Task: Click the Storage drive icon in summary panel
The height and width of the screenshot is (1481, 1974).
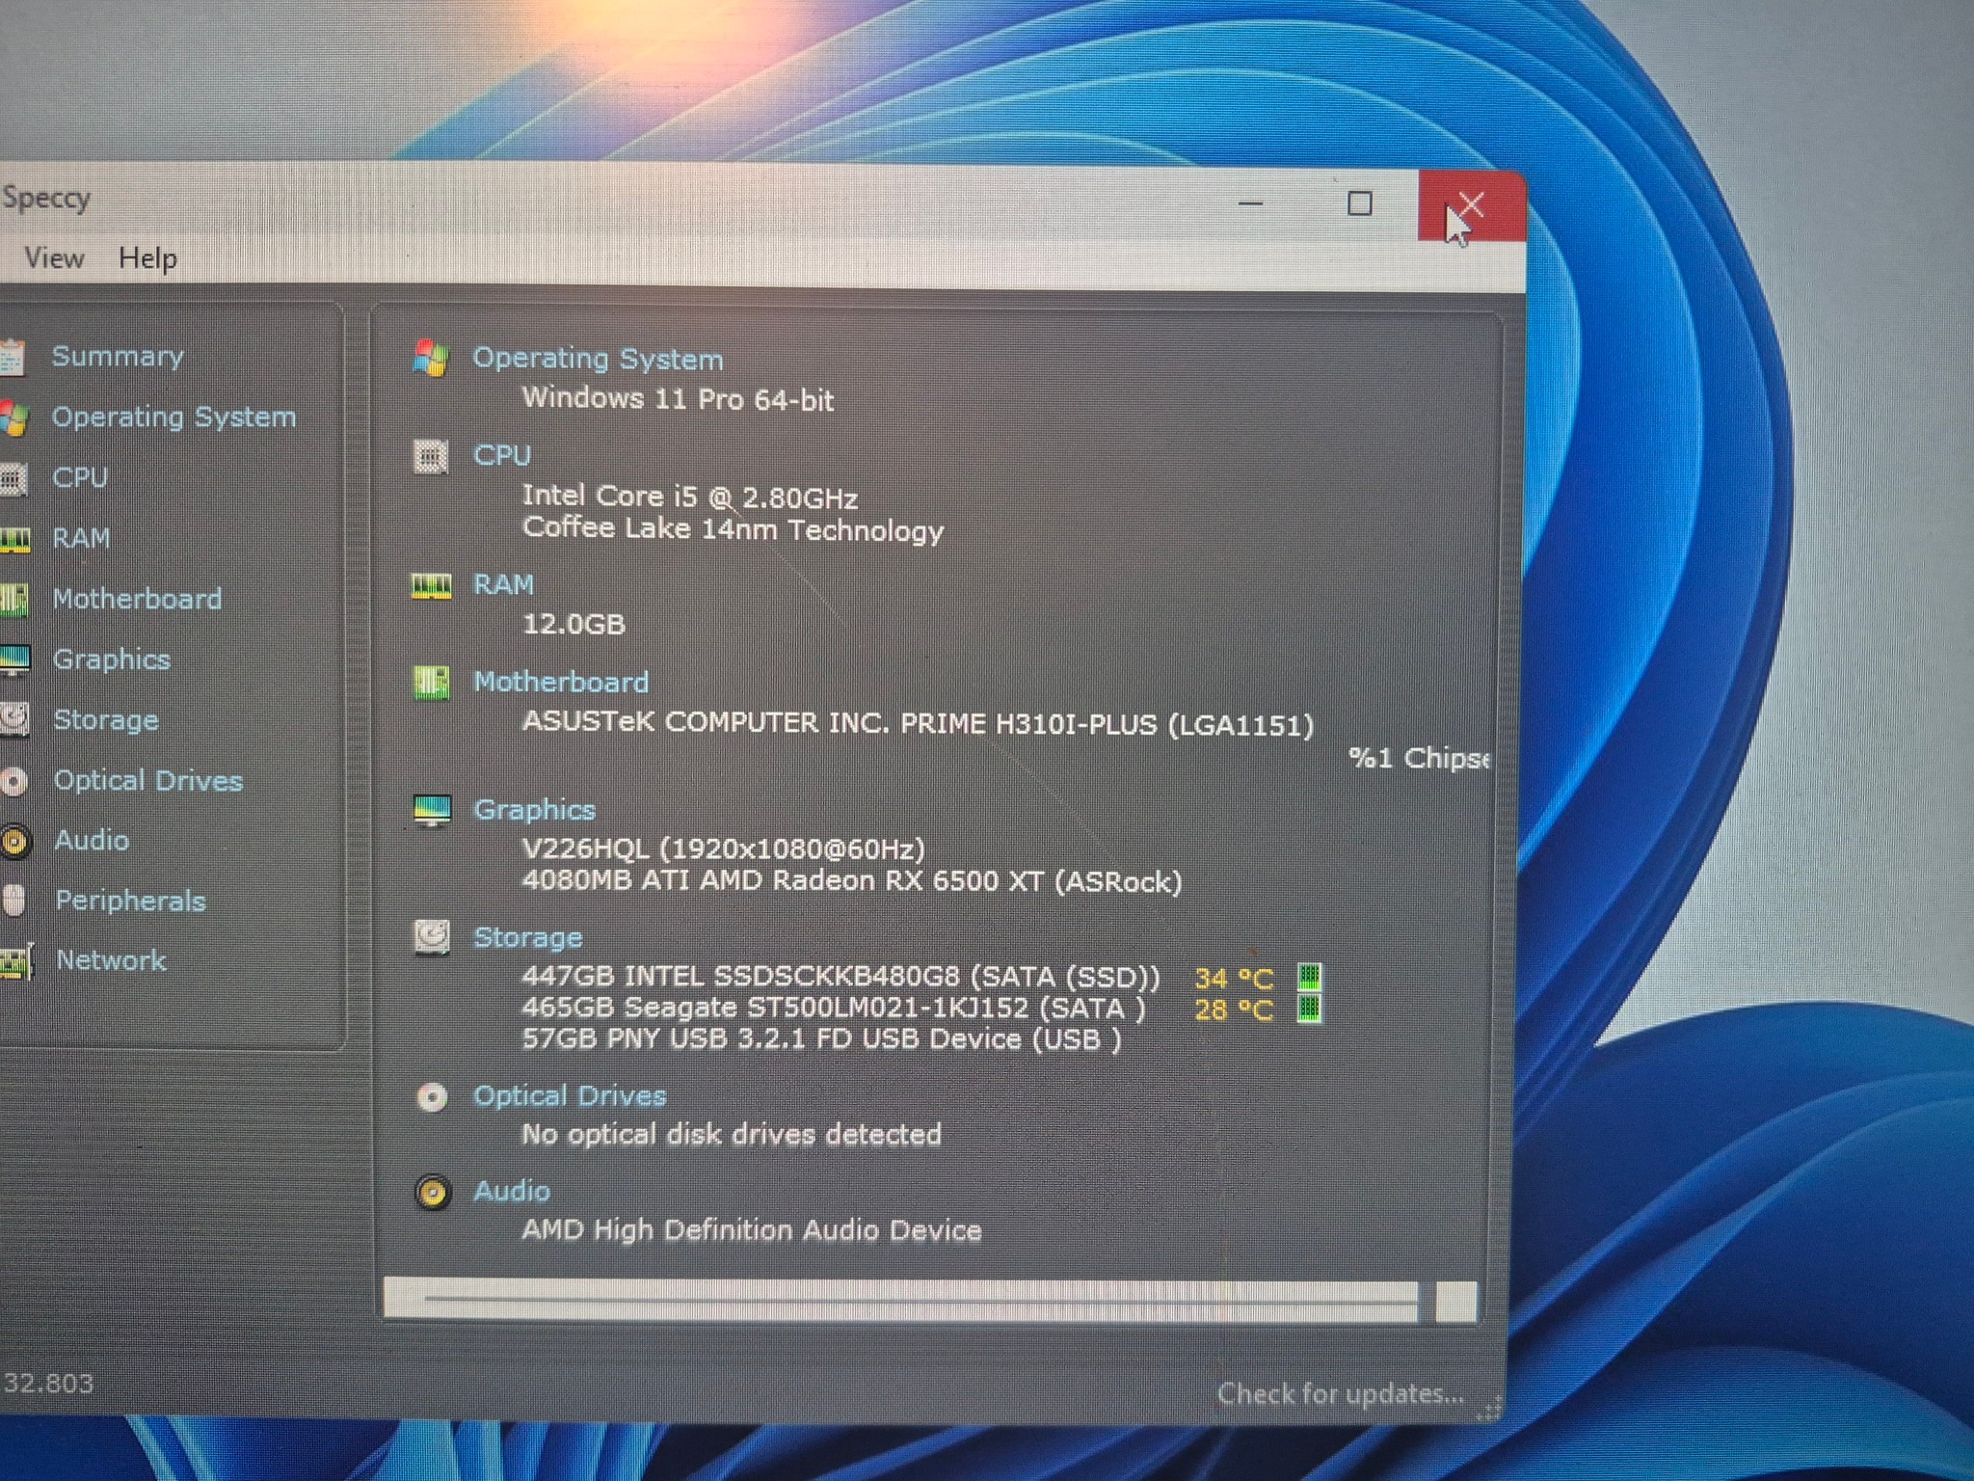Action: tap(432, 937)
